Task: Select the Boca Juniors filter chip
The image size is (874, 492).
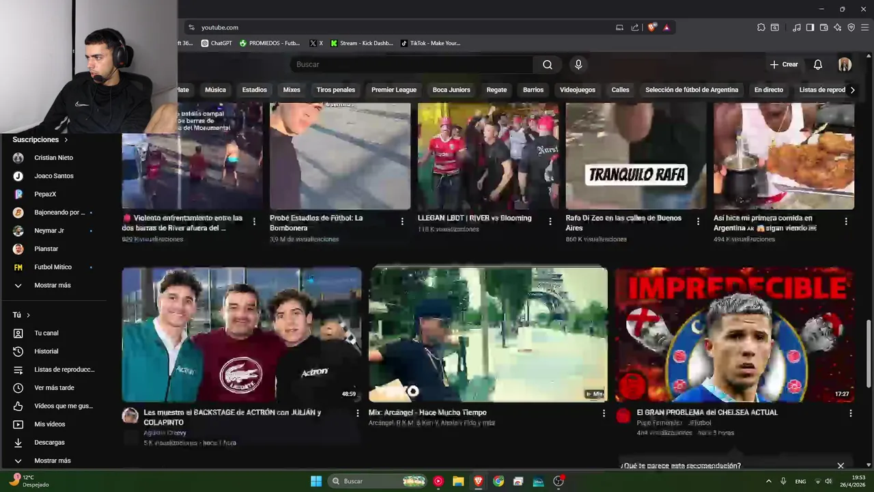Action: point(451,90)
